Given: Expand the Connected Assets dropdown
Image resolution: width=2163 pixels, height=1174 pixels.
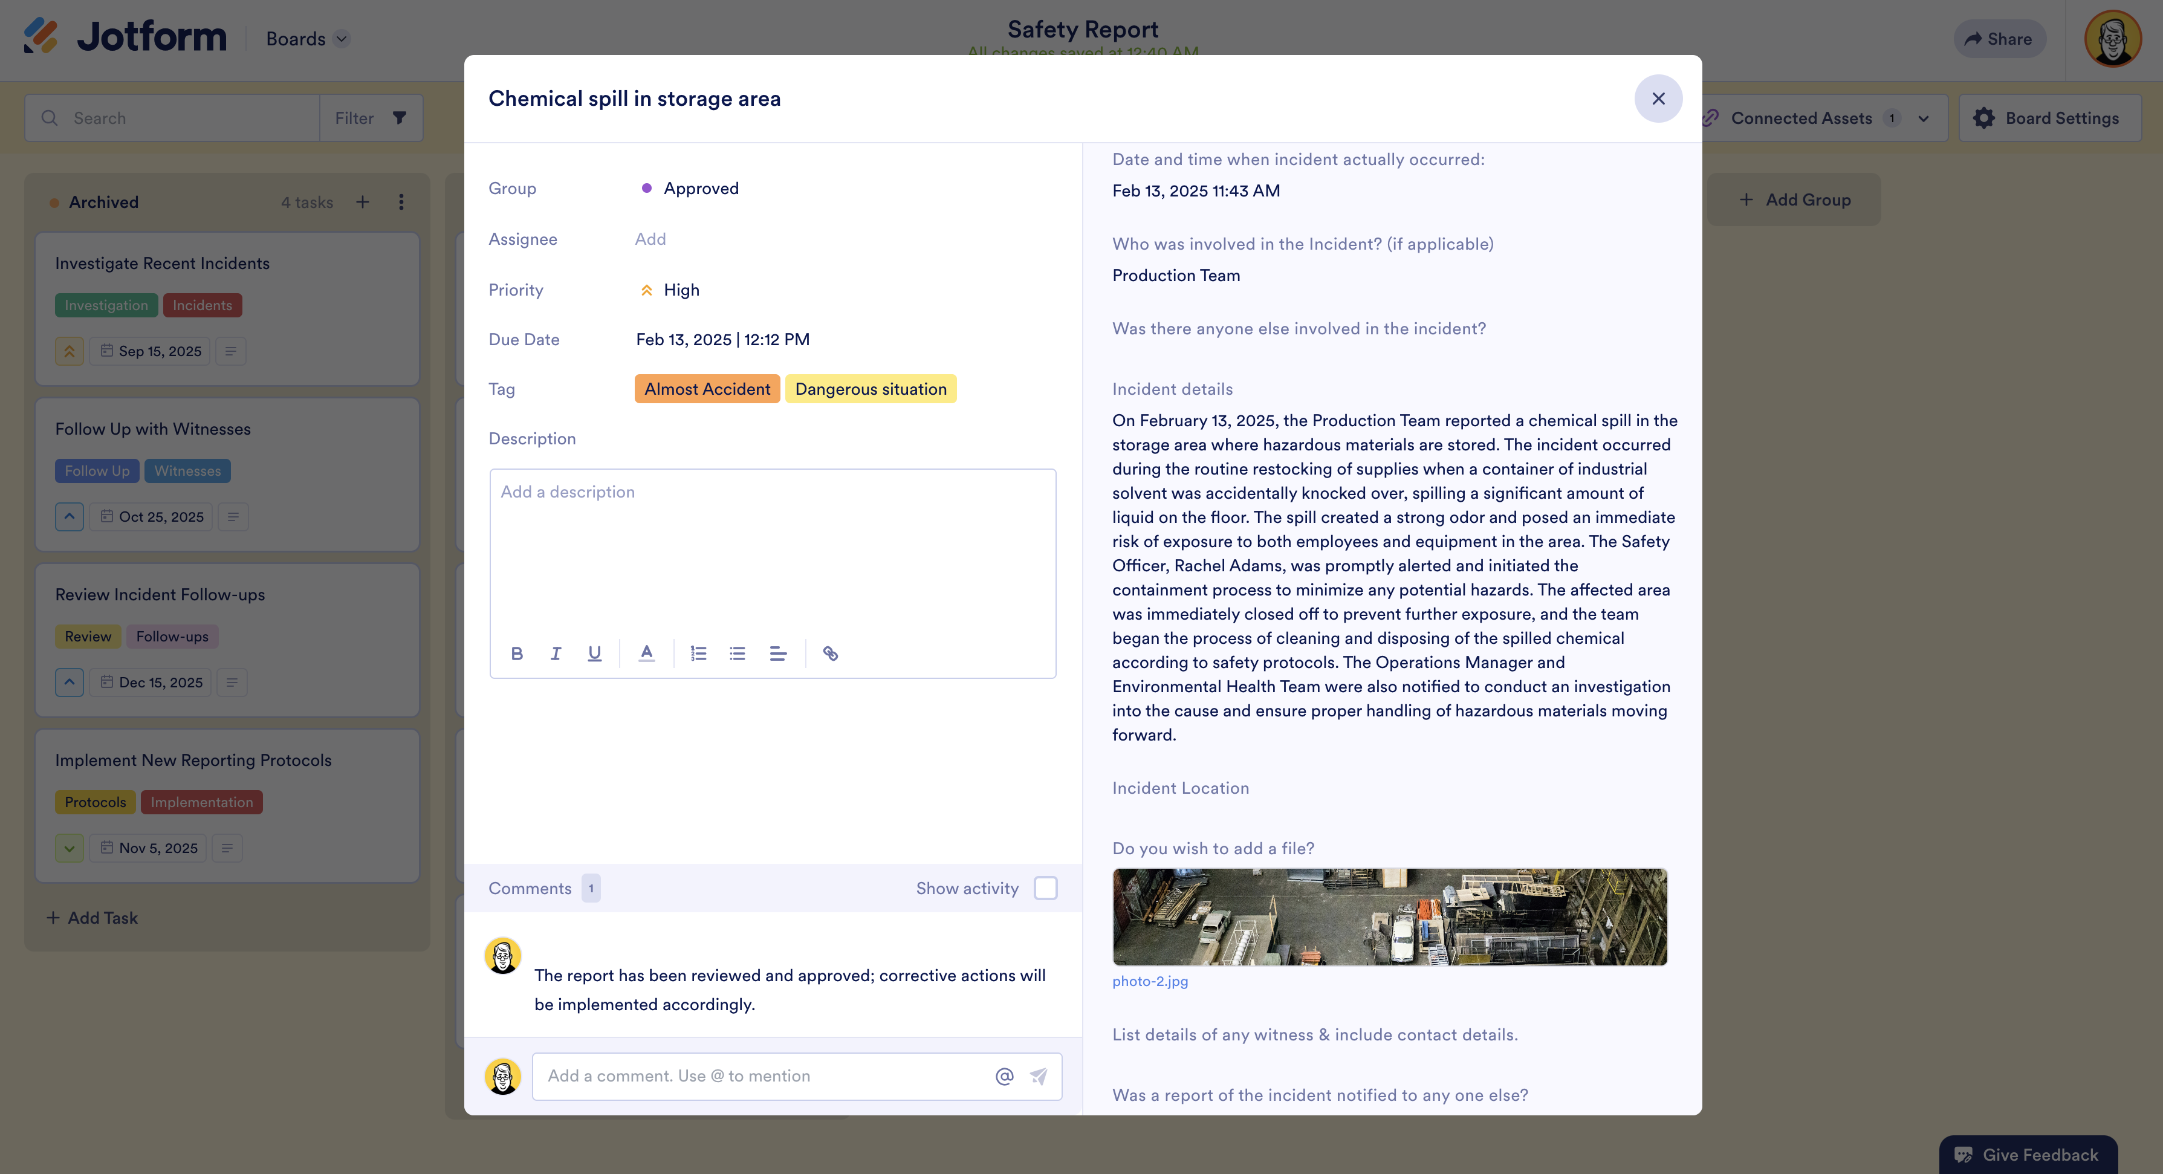Looking at the screenshot, I should tap(1923, 118).
